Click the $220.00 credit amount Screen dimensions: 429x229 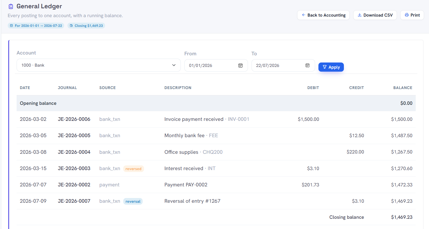coord(355,152)
